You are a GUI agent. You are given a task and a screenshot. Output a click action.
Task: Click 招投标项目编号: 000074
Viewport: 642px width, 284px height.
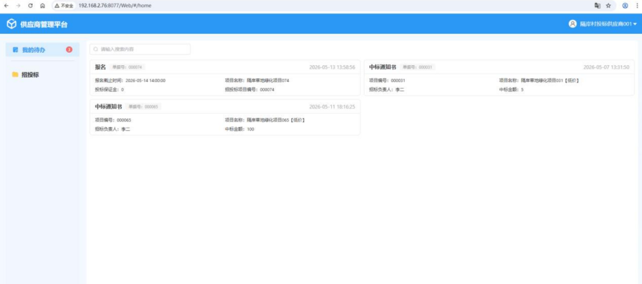pyautogui.click(x=249, y=90)
